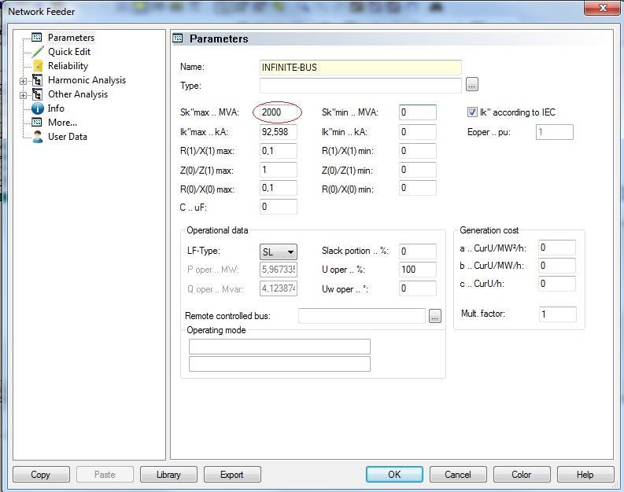Click the Sk"min MVA field
Screen dimensions: 624x492
418,112
